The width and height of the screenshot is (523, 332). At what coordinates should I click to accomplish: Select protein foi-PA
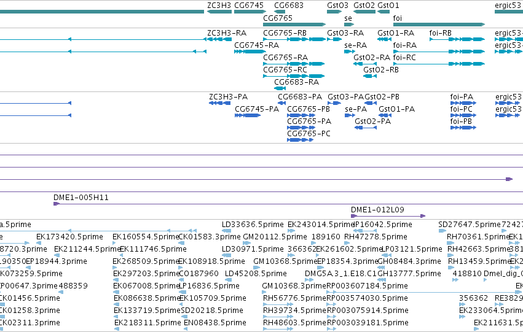462,97
